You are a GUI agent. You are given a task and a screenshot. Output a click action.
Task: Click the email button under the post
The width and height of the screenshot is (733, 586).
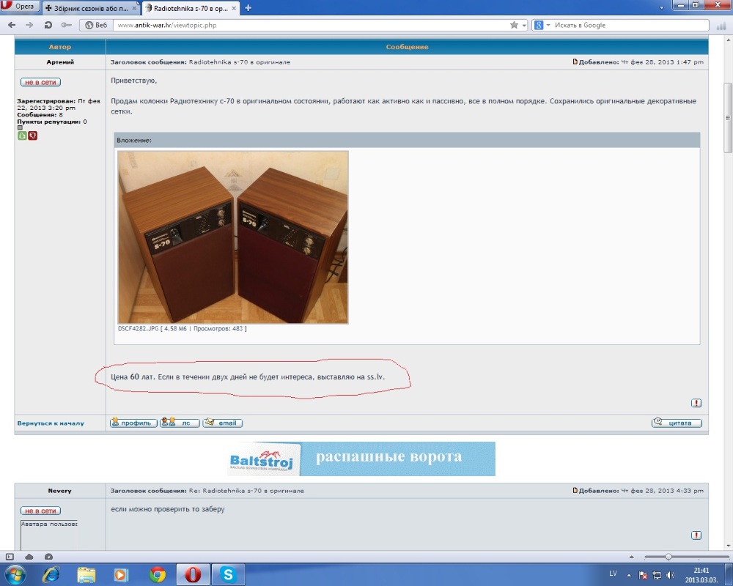223,423
